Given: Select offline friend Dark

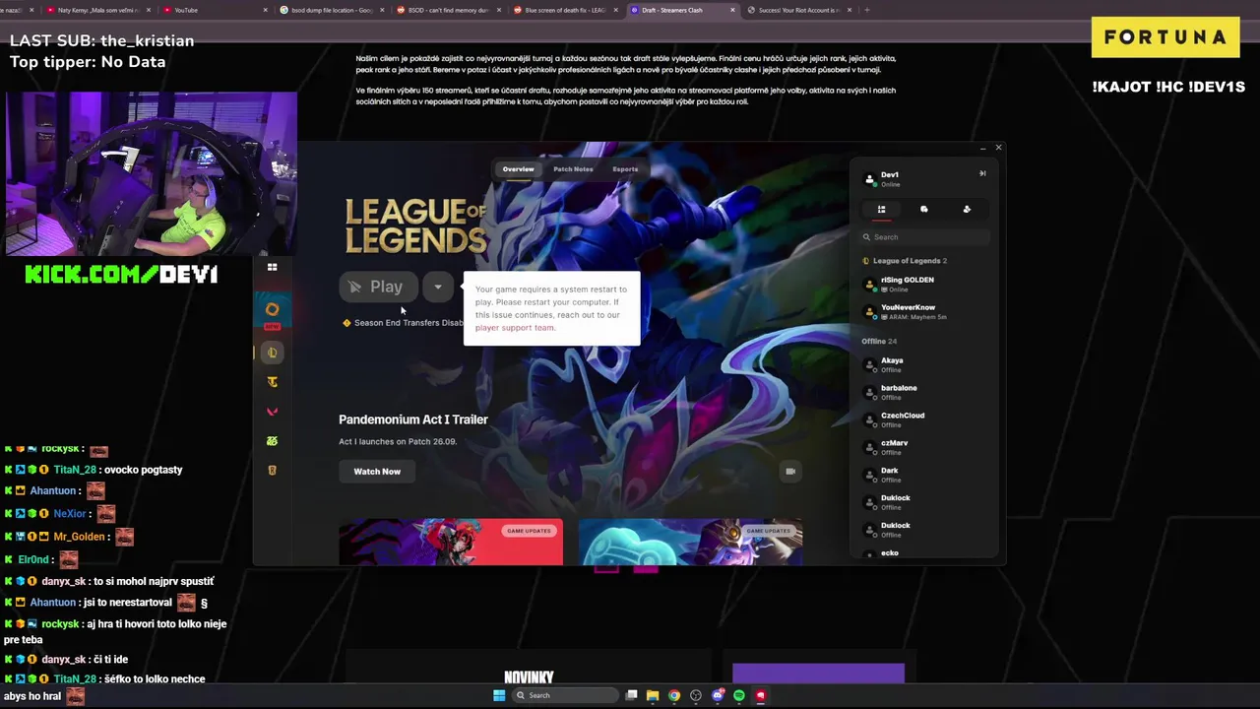Looking at the screenshot, I should (x=923, y=476).
